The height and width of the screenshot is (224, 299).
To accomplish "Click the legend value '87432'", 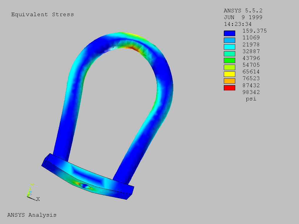I will (251, 85).
